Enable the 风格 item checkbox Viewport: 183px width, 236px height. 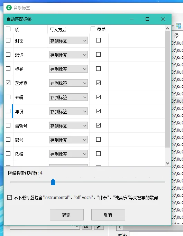click(8, 154)
